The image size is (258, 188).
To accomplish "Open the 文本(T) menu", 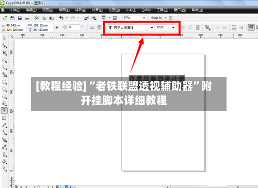I will click(131, 10).
